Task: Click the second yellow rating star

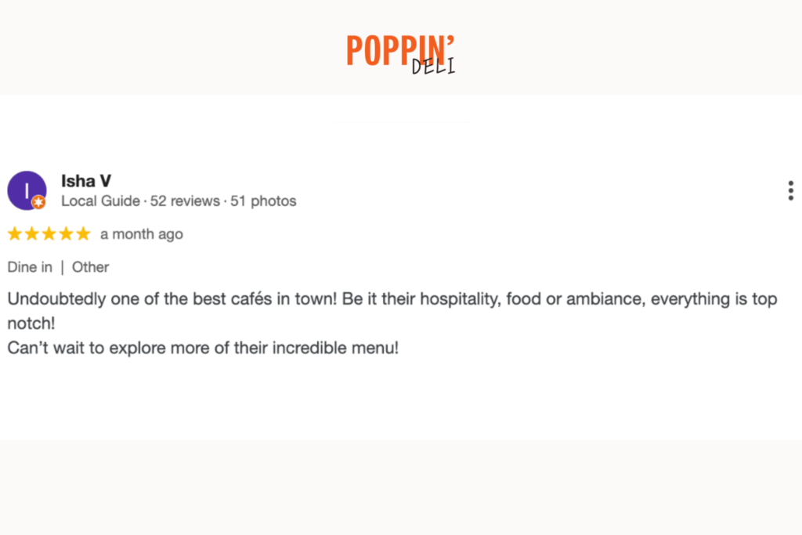Action: coord(31,233)
